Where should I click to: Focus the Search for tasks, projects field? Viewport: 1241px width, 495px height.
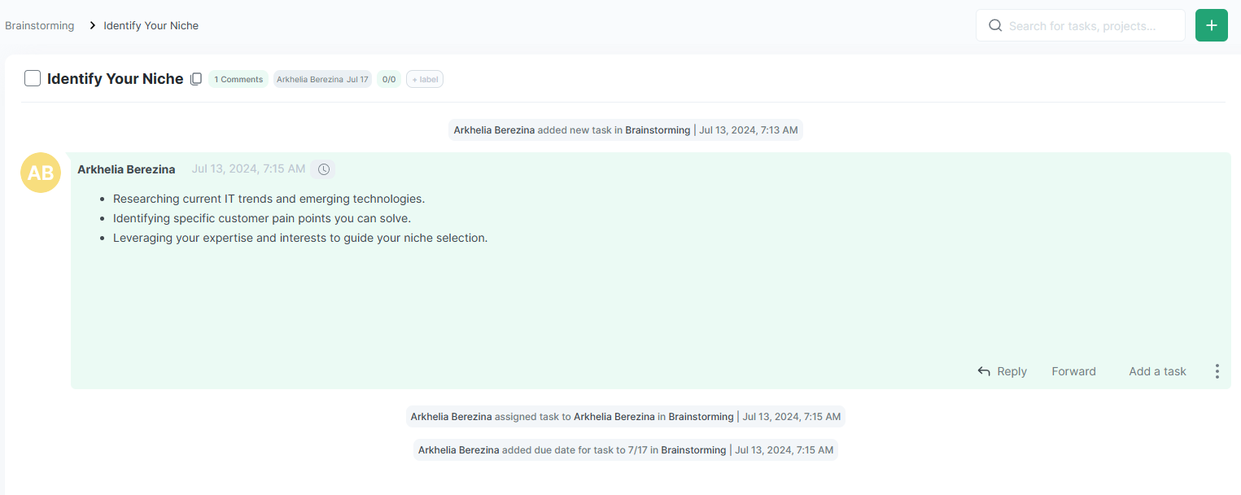click(1090, 26)
